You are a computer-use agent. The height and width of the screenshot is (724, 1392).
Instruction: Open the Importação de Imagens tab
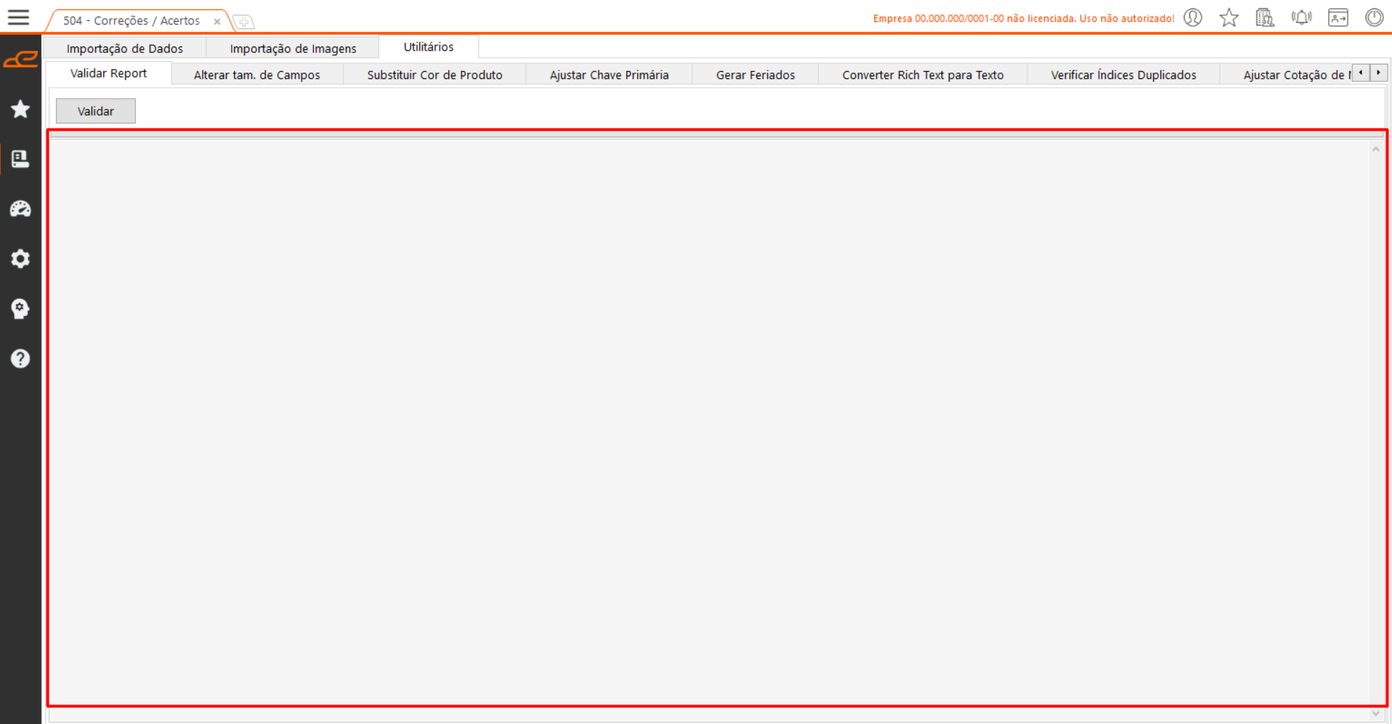[x=293, y=49]
